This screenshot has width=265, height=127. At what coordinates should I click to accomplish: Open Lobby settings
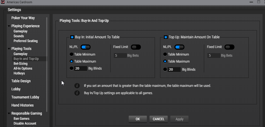coord(16,89)
